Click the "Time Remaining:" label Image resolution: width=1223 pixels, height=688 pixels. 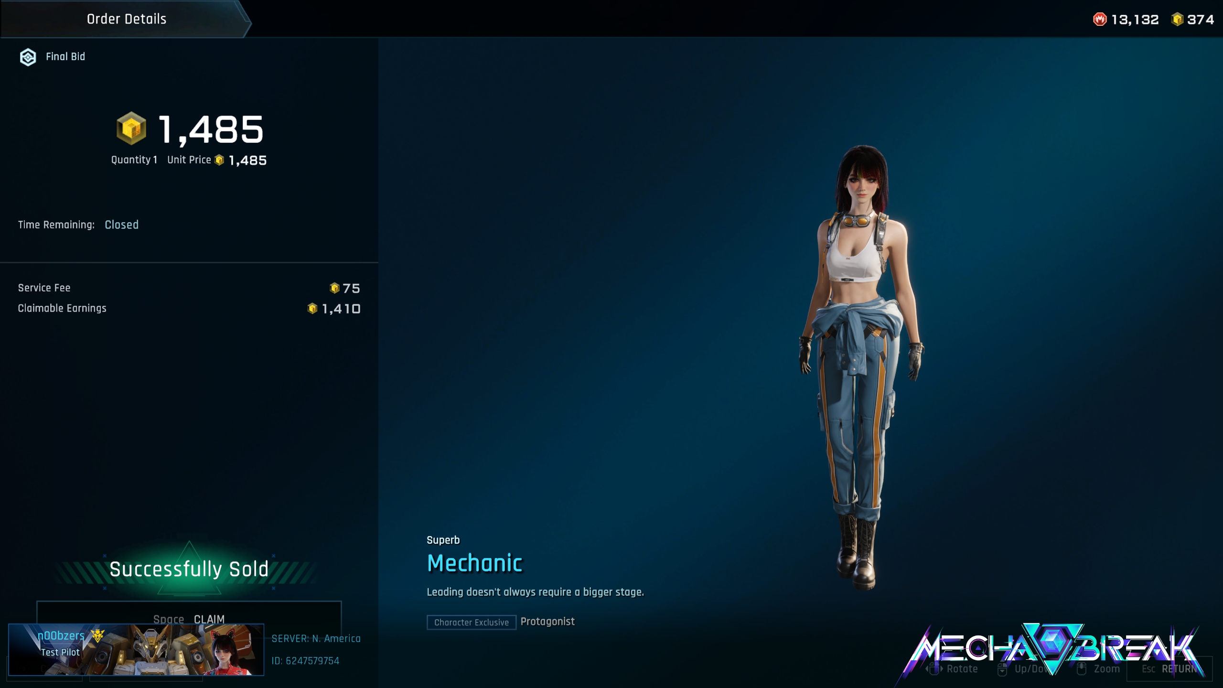(56, 225)
